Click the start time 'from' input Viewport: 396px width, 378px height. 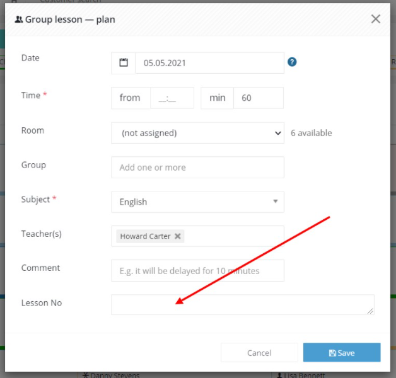(172, 98)
